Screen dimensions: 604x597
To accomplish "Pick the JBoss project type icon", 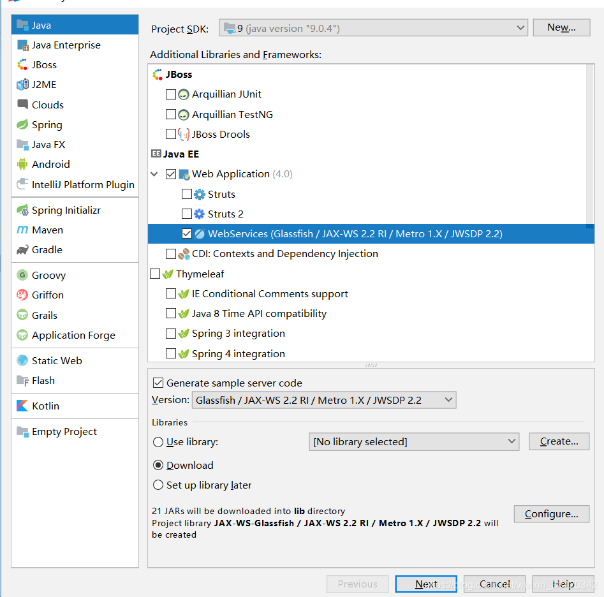I will (22, 64).
